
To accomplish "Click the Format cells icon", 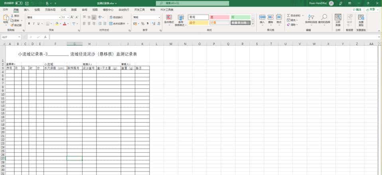I will tap(279, 17).
